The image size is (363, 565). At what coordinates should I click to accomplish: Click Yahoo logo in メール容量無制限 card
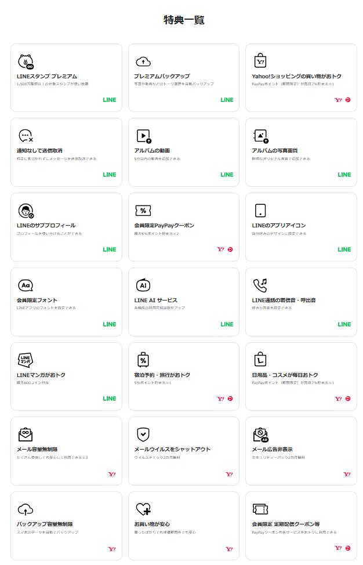pos(112,474)
